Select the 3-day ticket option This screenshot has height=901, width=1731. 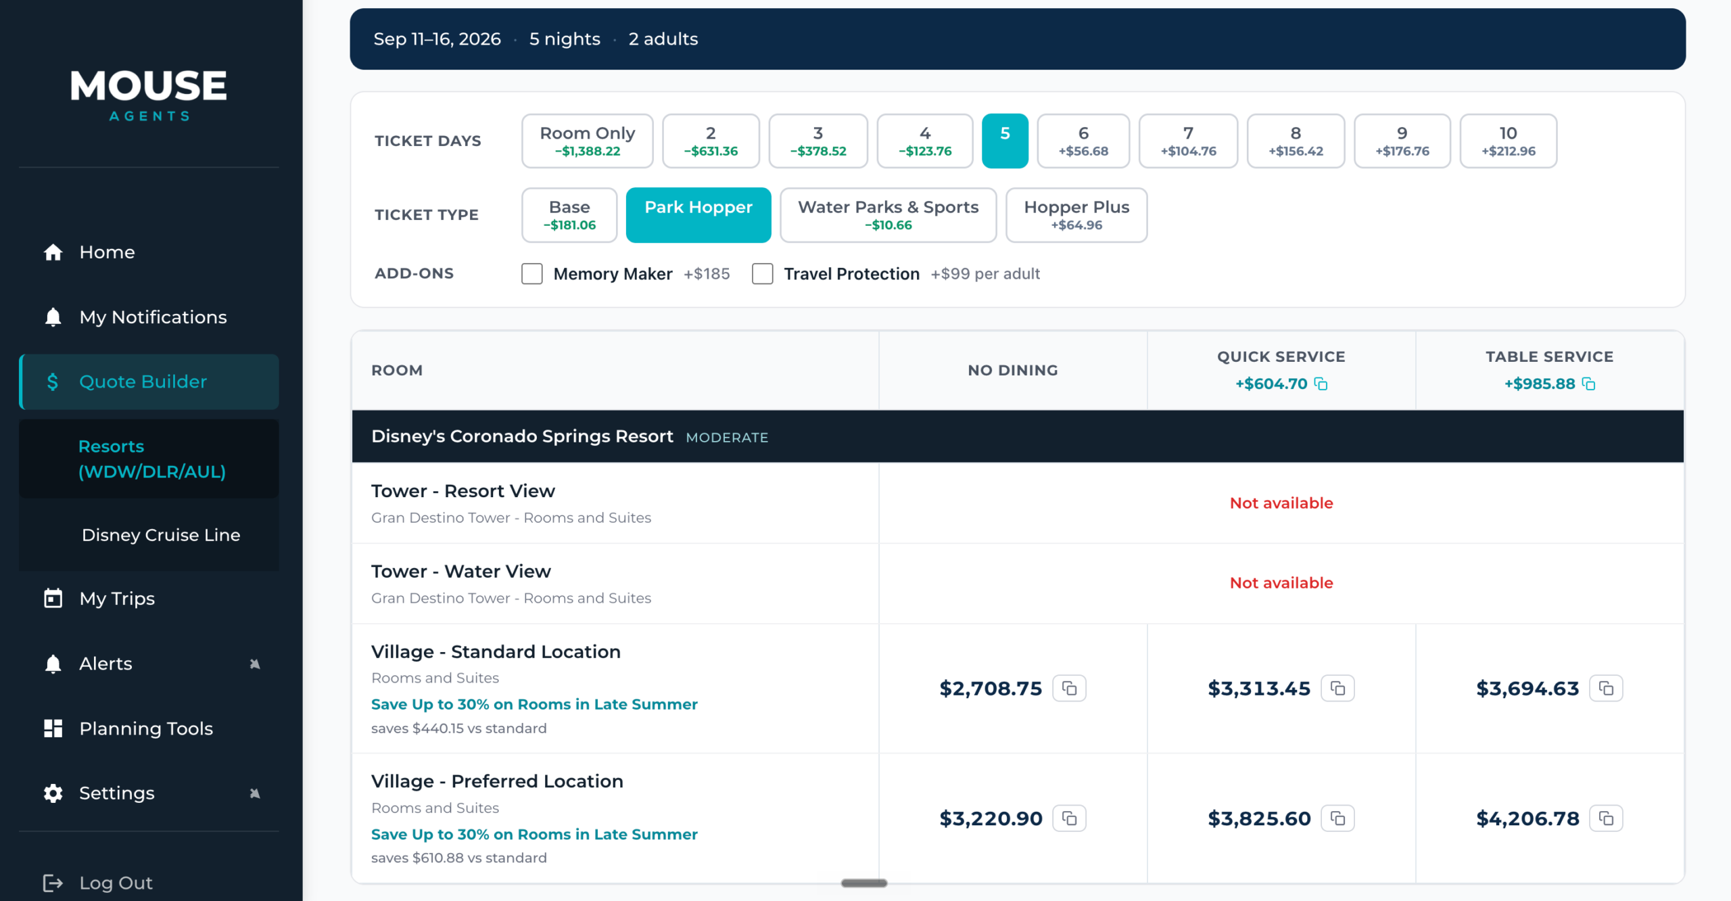818,141
